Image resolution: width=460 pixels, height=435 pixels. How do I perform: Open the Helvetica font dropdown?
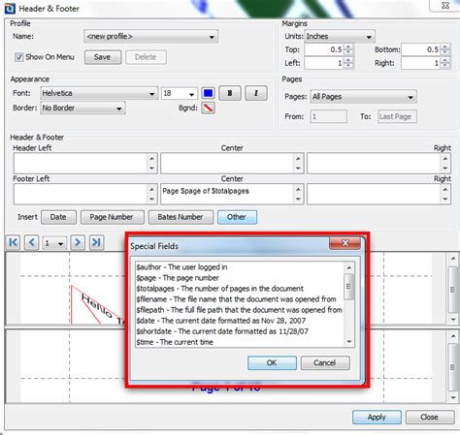point(99,93)
